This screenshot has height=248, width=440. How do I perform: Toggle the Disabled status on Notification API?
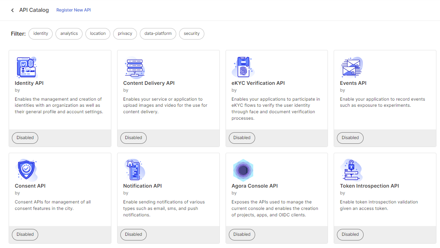(133, 234)
